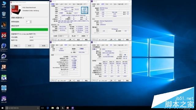Open Tools dropdown arrow in memory window
This screenshot has width=196, height=110.
coord(73,81)
